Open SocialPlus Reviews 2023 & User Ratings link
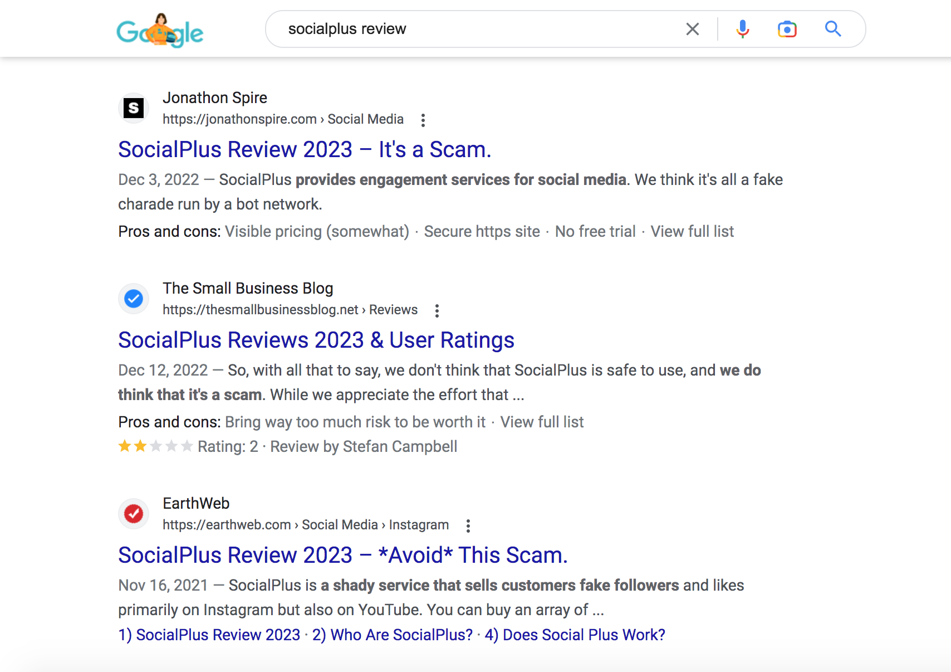951x672 pixels. pos(316,340)
